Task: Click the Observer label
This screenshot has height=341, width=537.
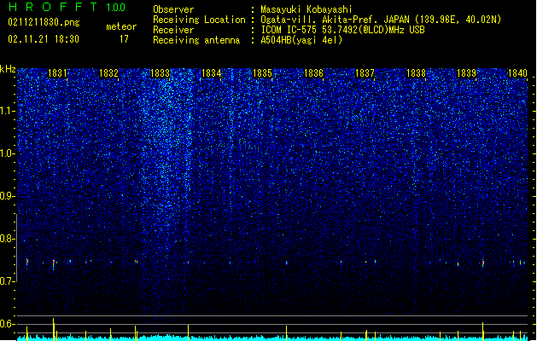Action: [173, 9]
